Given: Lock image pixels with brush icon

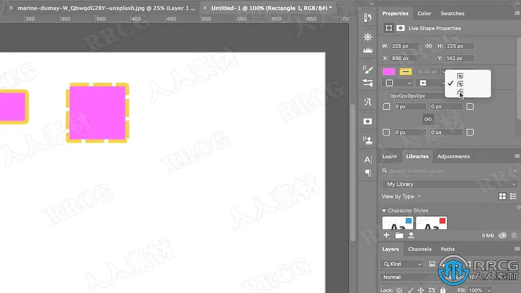Looking at the screenshot, I should tap(410, 291).
